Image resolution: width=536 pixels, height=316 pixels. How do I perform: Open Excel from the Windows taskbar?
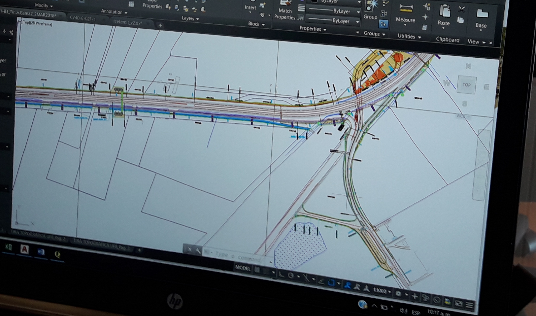(x=8, y=247)
